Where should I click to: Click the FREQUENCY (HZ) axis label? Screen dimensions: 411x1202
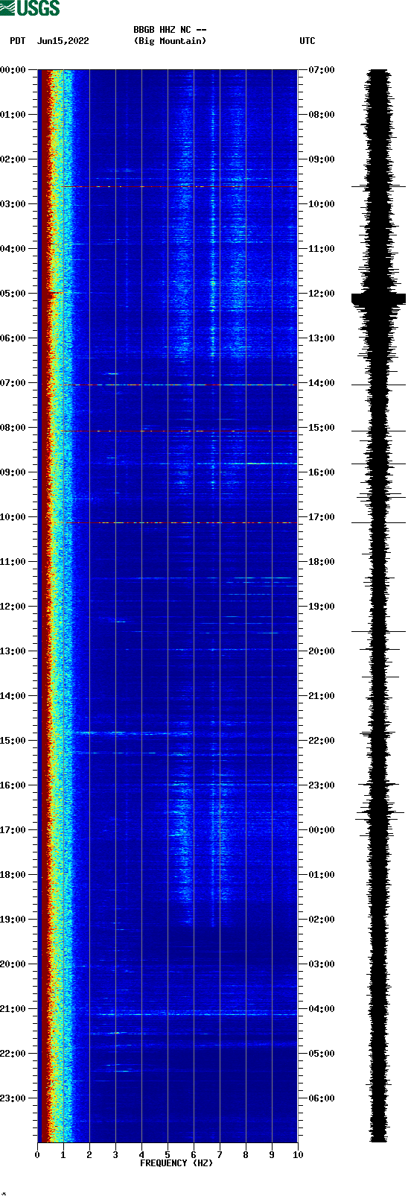coord(176,1163)
